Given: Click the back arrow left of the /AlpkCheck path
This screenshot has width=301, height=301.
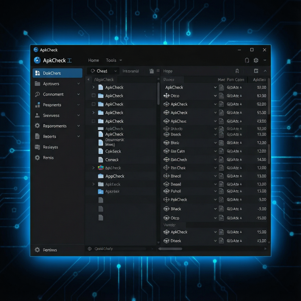Looking at the screenshot, I should 88,79.
